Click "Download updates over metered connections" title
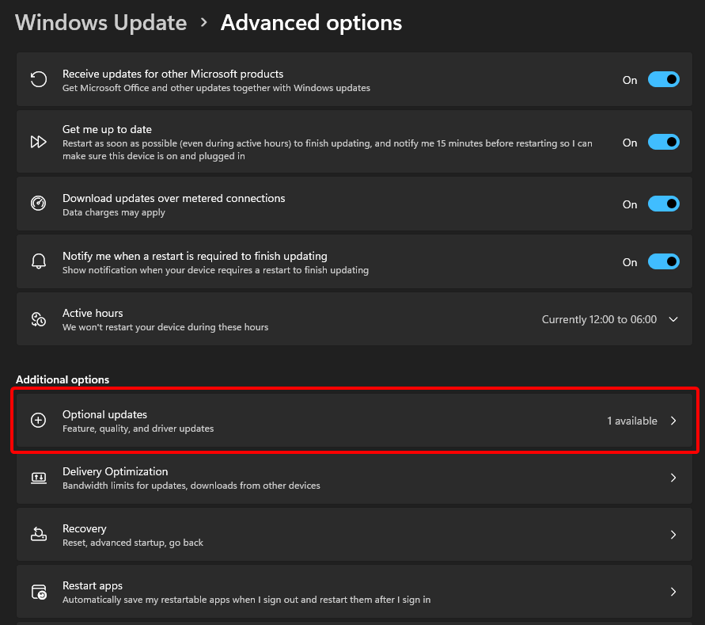This screenshot has width=705, height=625. (173, 198)
